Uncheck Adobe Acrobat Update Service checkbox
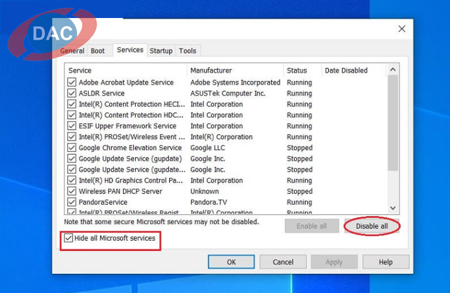Screen dimensions: 450x293 (72, 82)
